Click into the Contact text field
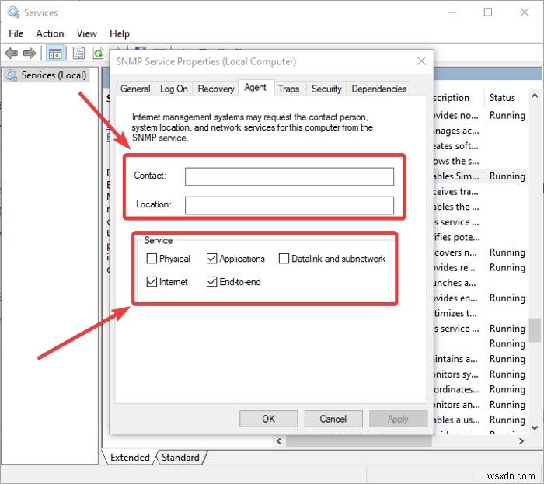Viewport: 544px width, 484px height. tap(289, 176)
